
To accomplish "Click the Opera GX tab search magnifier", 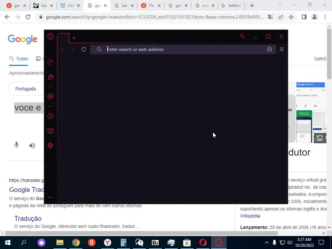I will 243,36.
